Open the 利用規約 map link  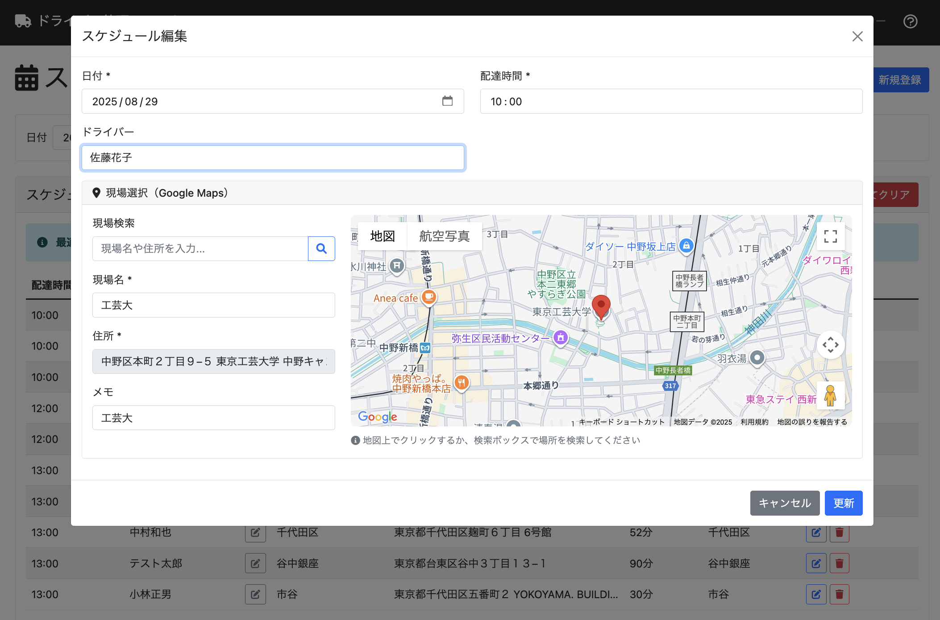754,422
